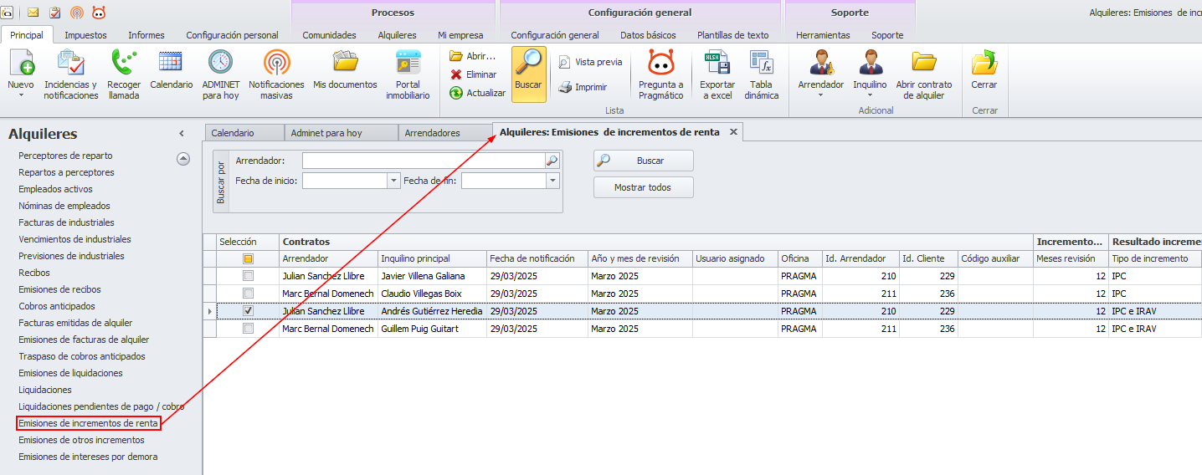This screenshot has height=475, width=1202.
Task: Click the Mostrar todos button
Action: (643, 187)
